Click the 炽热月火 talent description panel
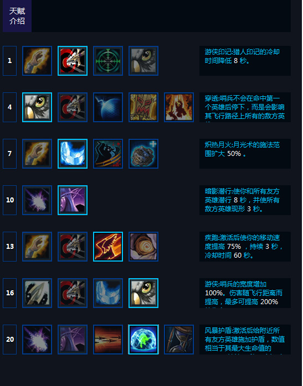This screenshot has height=386, width=303. coord(245,154)
